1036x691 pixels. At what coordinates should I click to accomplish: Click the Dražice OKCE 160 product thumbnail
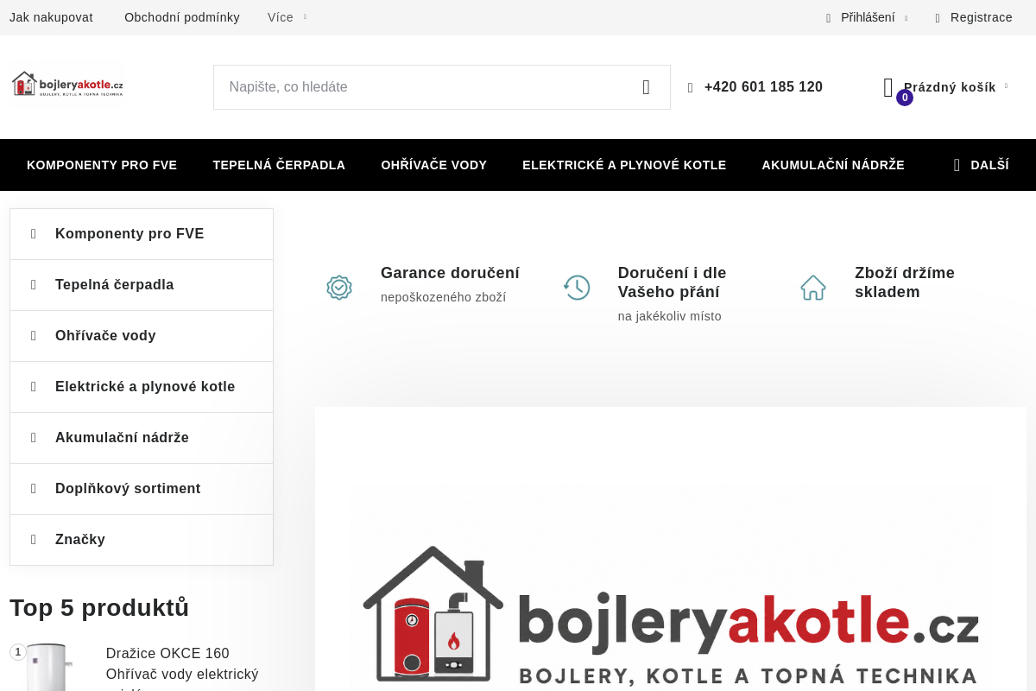(x=49, y=667)
